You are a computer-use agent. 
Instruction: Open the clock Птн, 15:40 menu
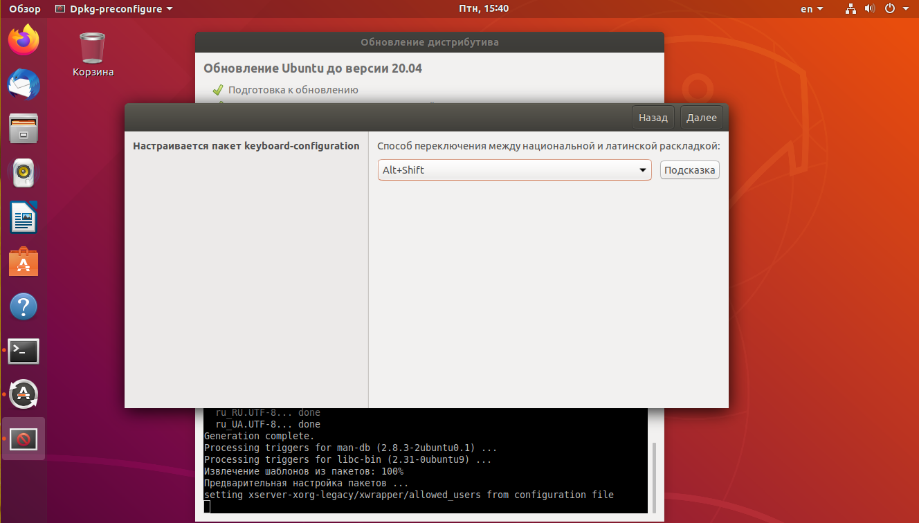484,9
